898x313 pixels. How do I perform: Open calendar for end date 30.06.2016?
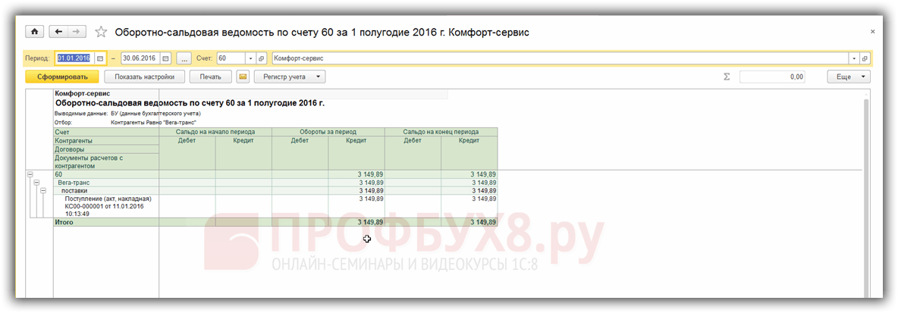coord(165,58)
